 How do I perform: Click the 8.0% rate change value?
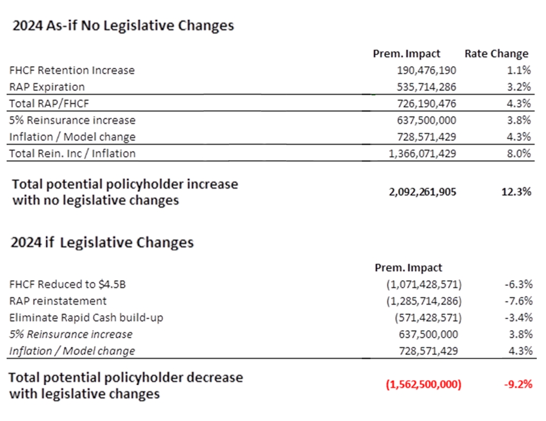519,153
